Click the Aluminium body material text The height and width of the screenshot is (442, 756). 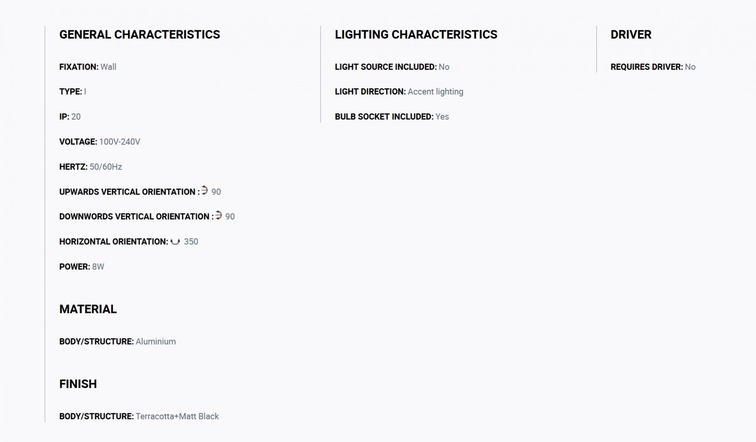coord(156,342)
